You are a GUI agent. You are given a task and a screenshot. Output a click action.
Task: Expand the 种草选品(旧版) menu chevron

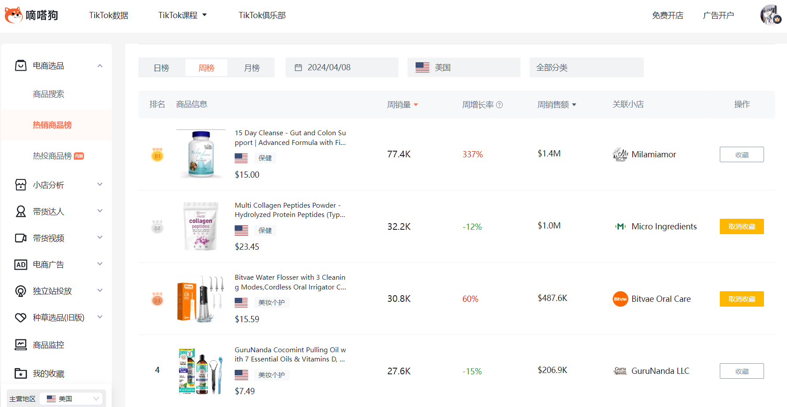click(x=100, y=317)
